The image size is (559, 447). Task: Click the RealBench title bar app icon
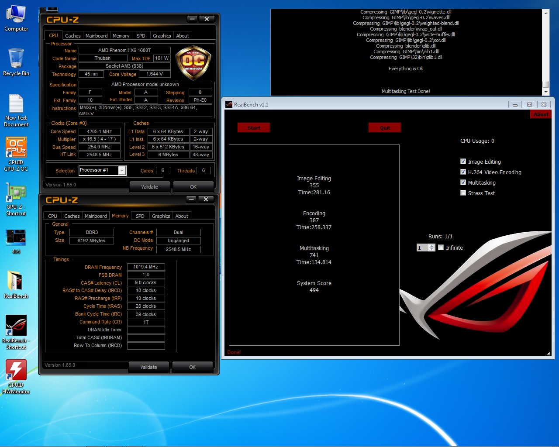click(x=229, y=104)
